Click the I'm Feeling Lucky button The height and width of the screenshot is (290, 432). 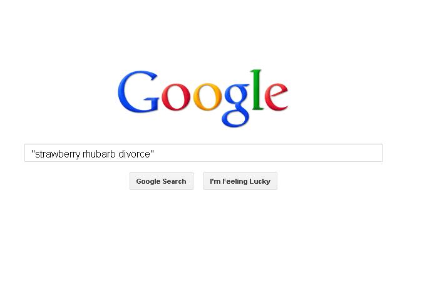pyautogui.click(x=240, y=181)
